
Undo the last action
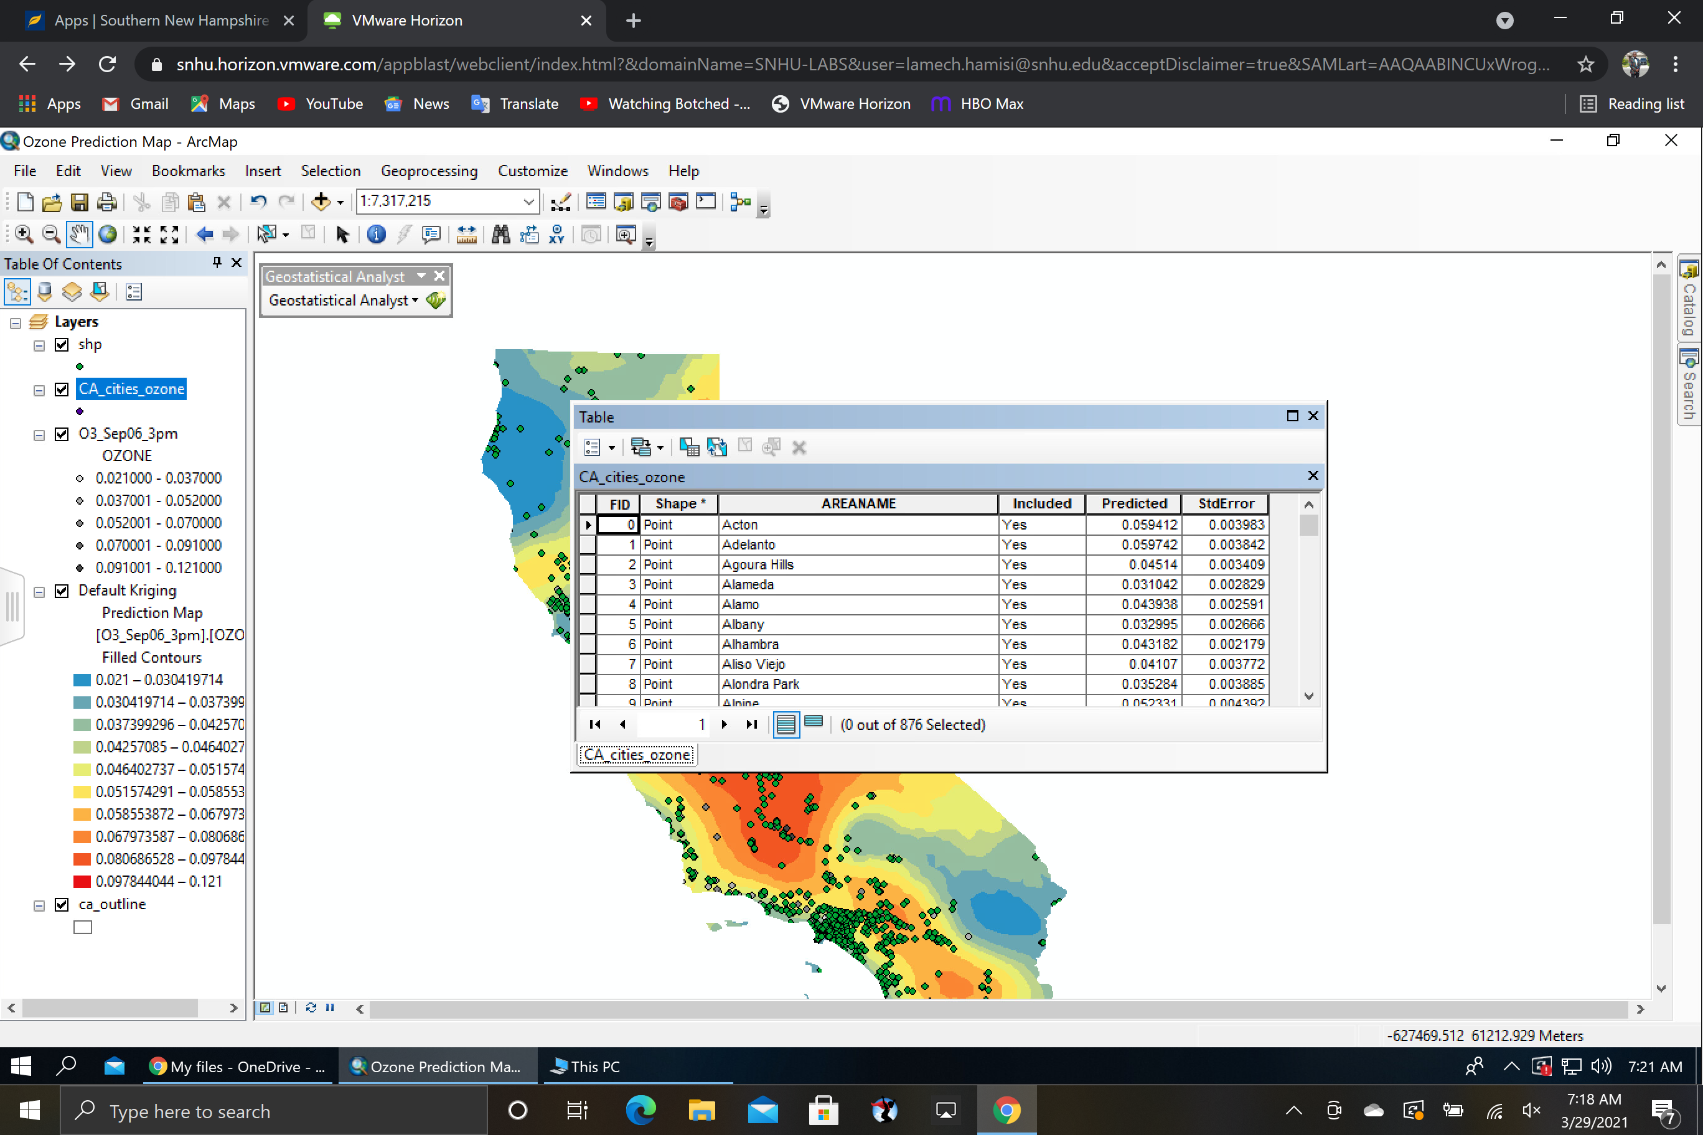(x=258, y=202)
